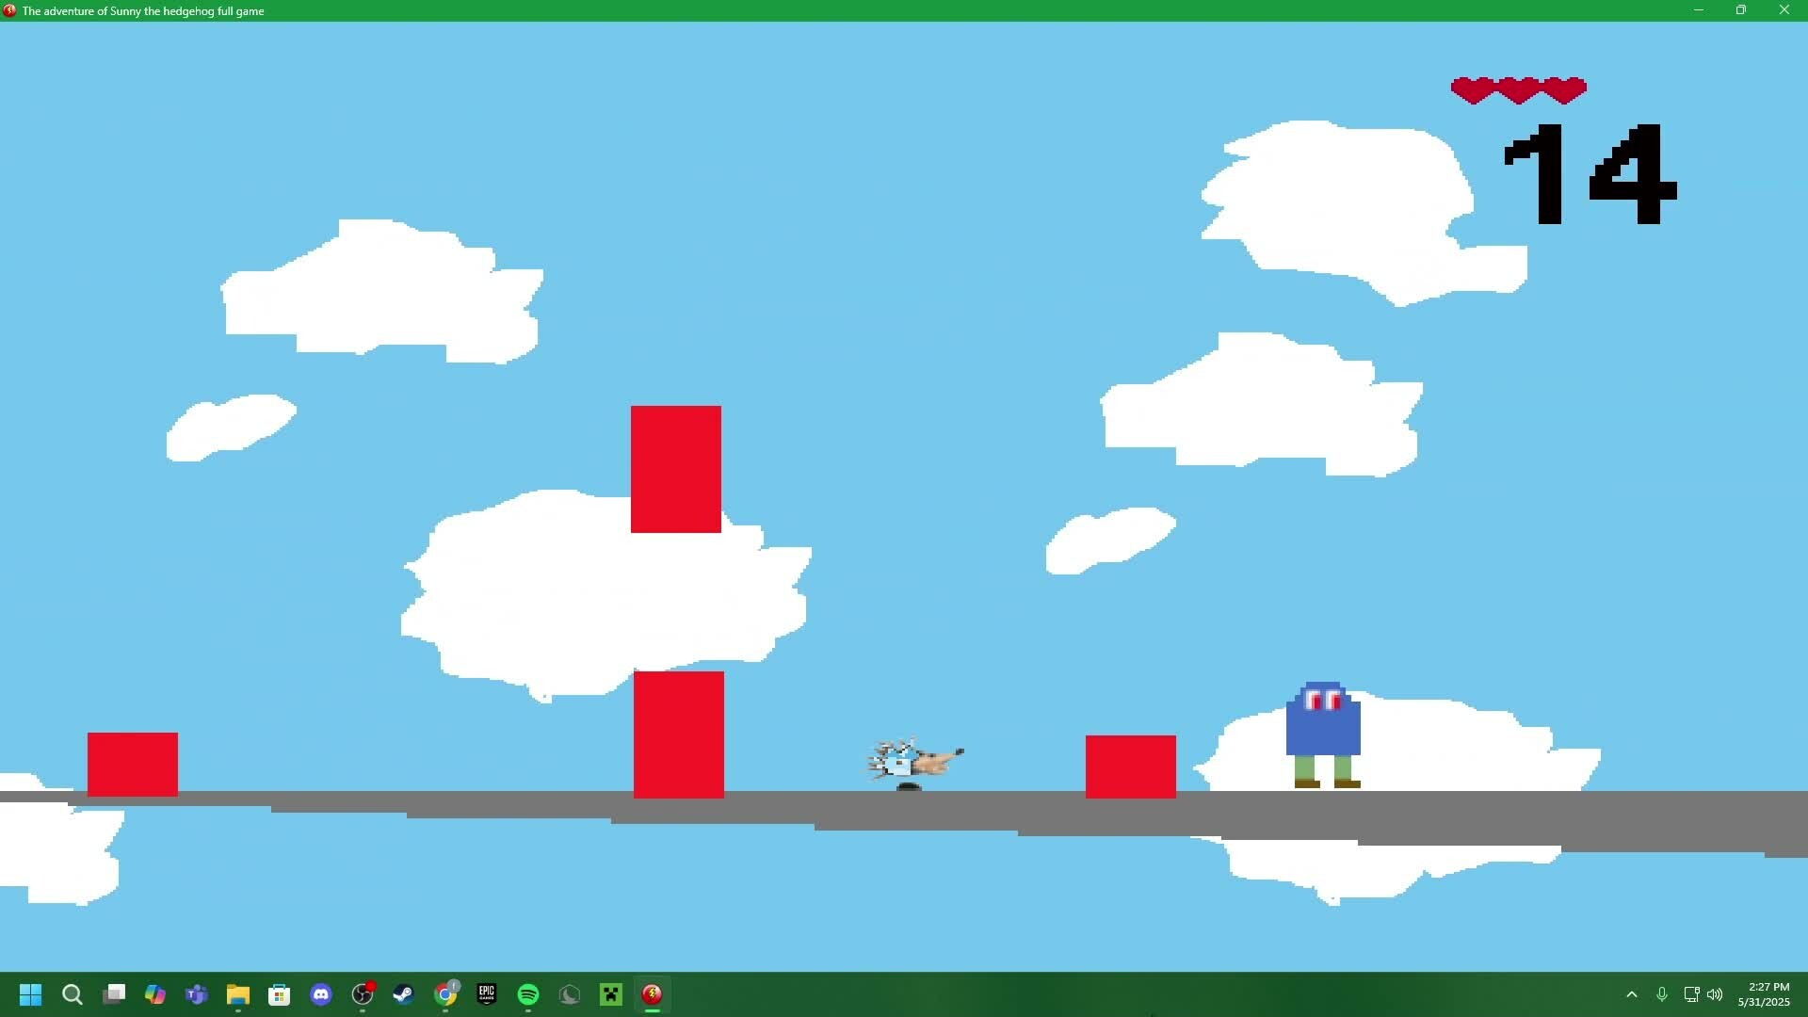Open Discord from the taskbar

[321, 994]
